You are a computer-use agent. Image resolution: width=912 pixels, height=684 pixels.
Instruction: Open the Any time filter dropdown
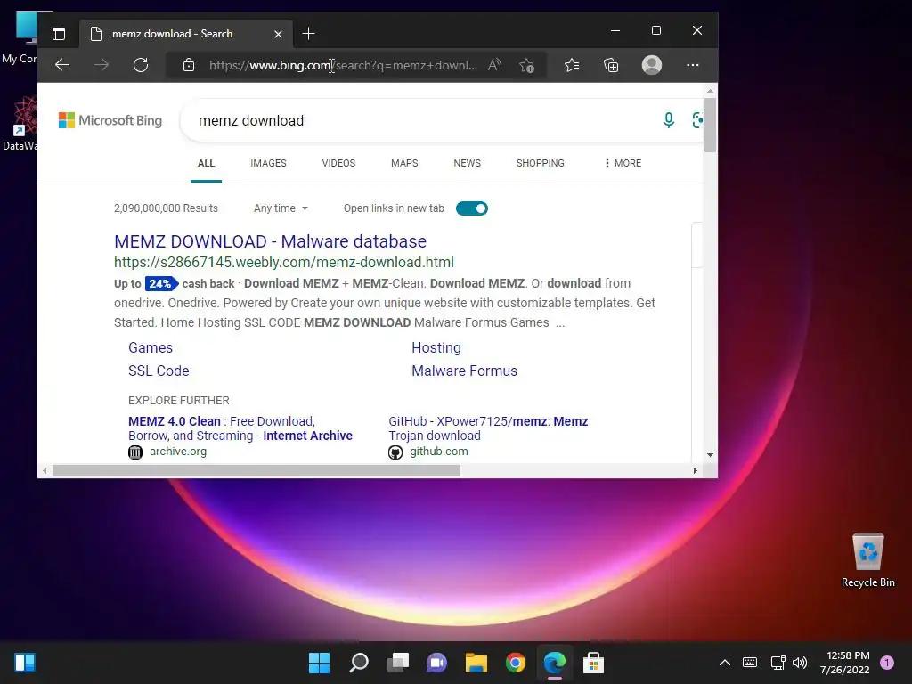tap(281, 208)
